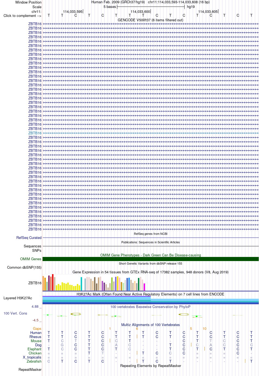This screenshot has height=376, width=259.
Task: Click the Sequences track label
Action: coord(32,246)
